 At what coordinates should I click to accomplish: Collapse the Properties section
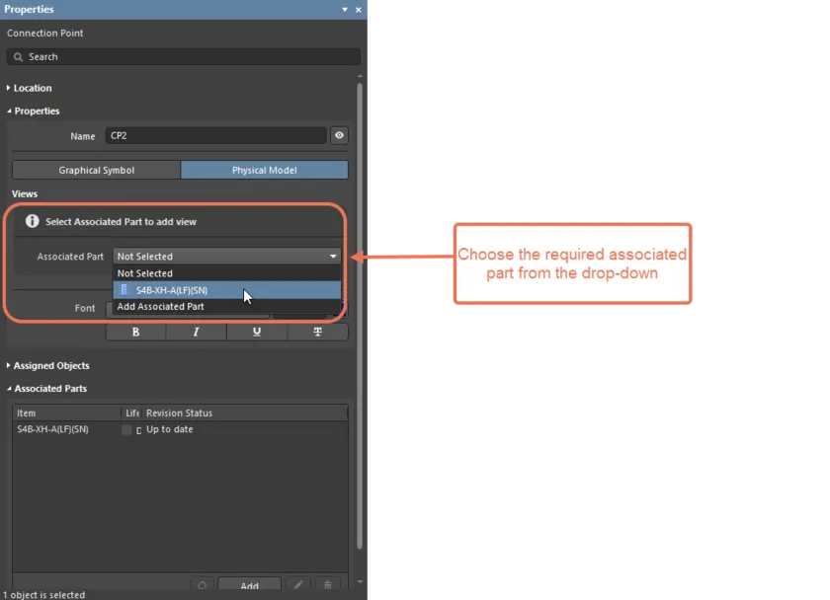(9, 111)
